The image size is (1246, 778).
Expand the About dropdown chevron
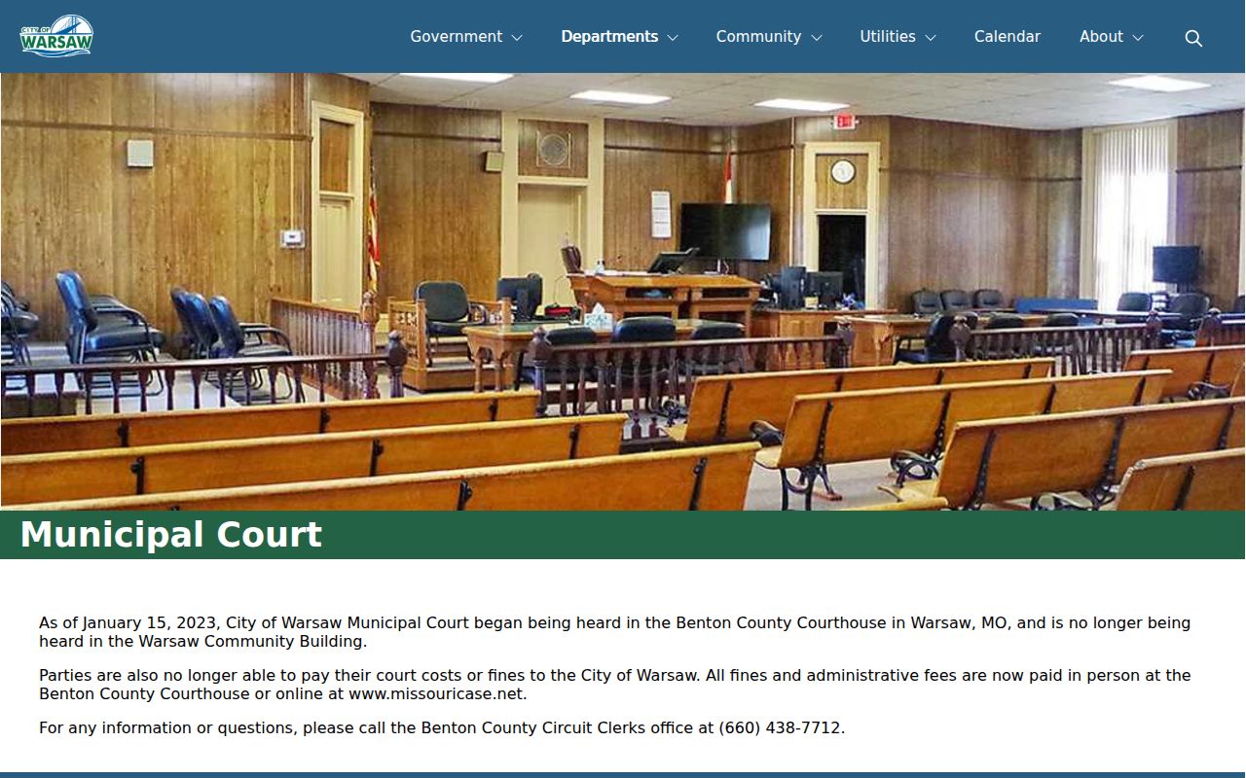1138,38
